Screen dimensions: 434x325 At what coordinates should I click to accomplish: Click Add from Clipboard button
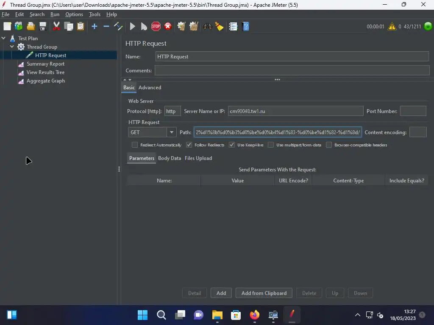click(x=264, y=293)
